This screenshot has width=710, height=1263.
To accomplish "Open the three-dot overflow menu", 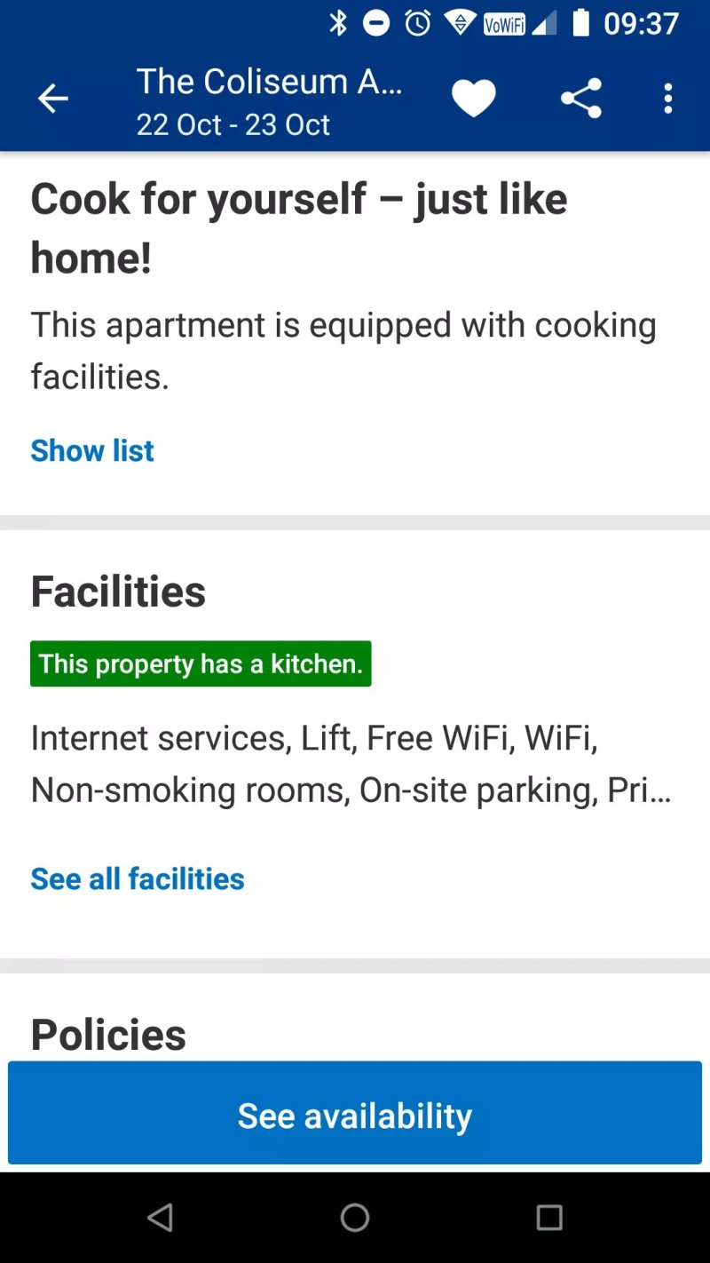I will pyautogui.click(x=668, y=99).
